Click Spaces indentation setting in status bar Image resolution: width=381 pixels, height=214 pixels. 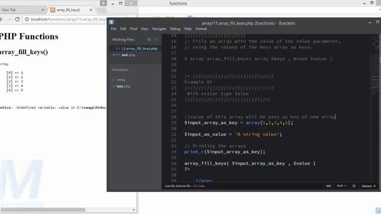coord(367,186)
